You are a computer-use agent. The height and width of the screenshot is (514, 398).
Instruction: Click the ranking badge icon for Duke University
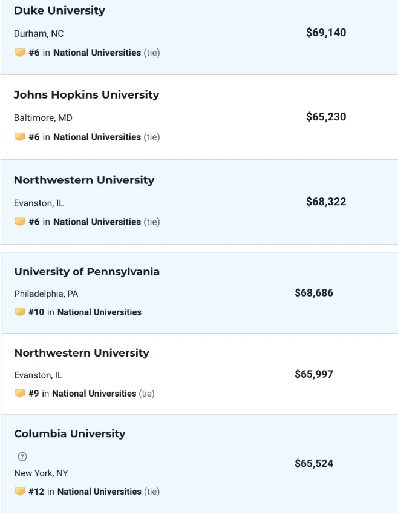[x=20, y=53]
